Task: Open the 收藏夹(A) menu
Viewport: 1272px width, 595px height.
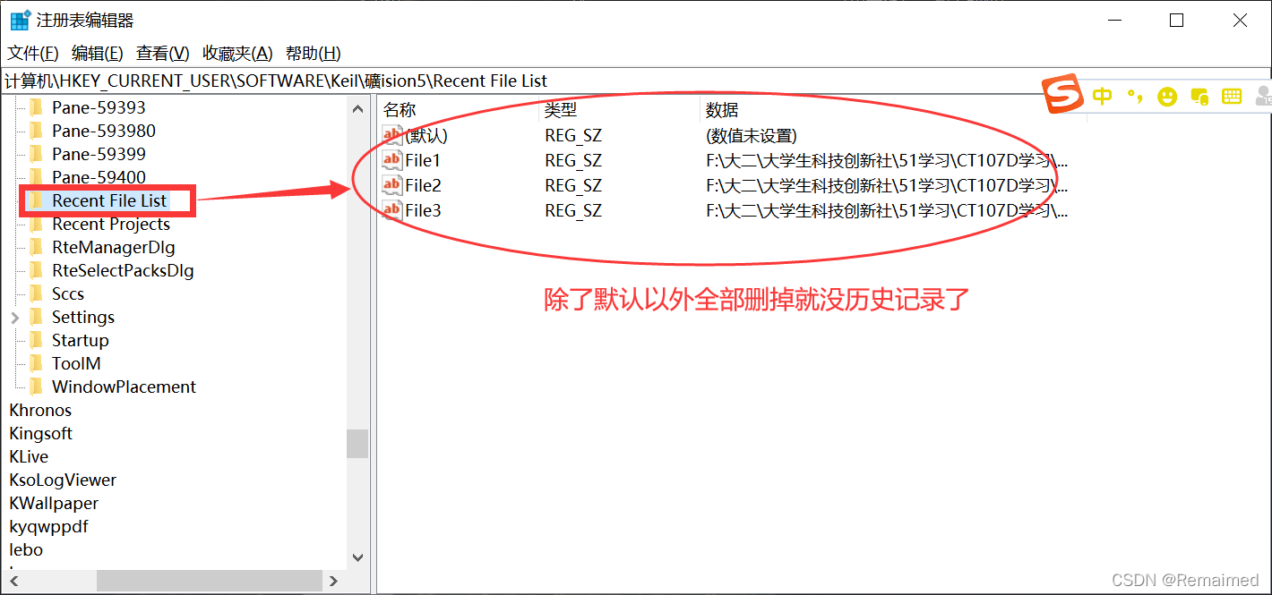Action: 237,54
